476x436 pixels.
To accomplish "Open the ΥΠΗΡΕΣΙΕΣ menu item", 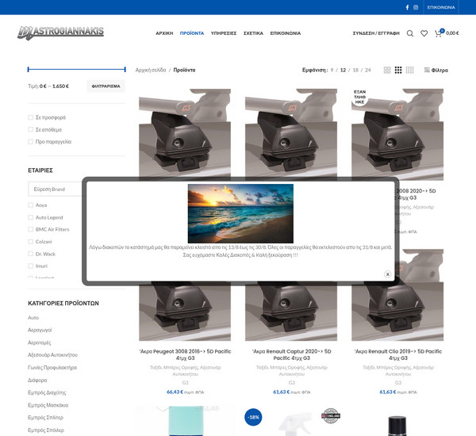I will [224, 33].
